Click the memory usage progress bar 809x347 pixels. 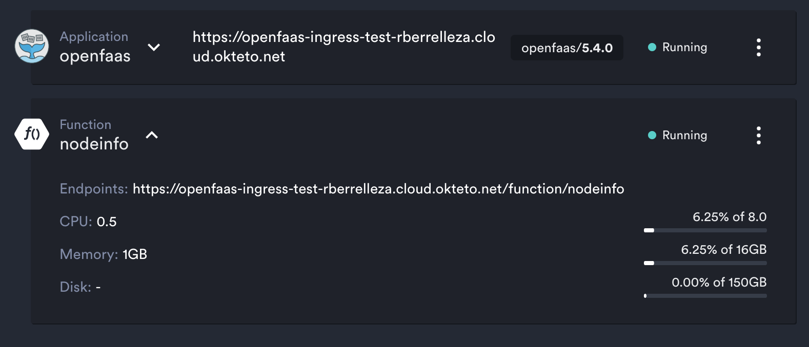point(705,263)
